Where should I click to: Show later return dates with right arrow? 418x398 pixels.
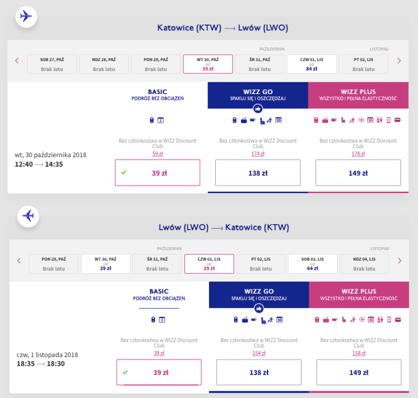(x=400, y=261)
